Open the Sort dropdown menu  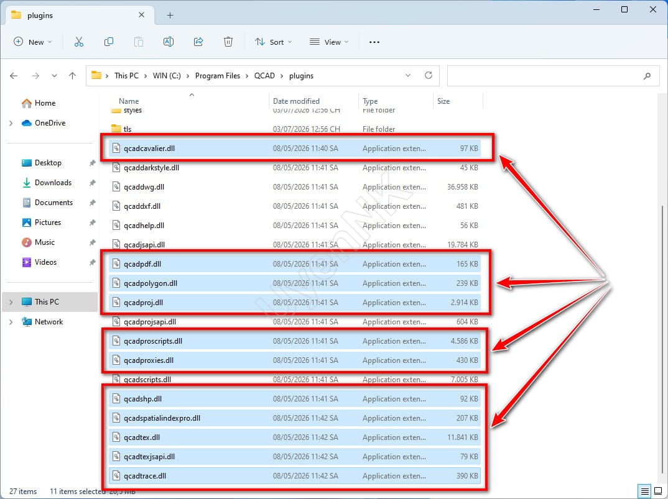pyautogui.click(x=274, y=42)
